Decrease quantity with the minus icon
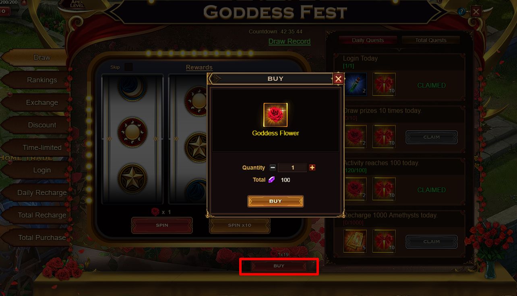Image resolution: width=517 pixels, height=296 pixels. [x=273, y=168]
